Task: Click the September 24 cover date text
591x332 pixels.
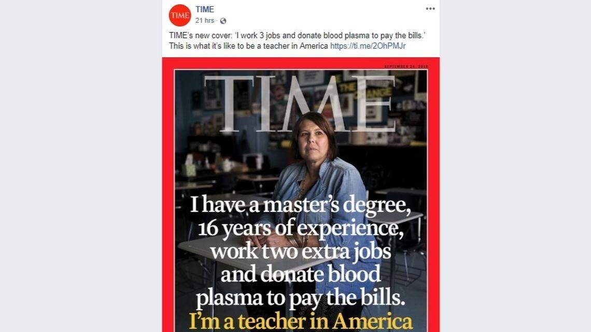Action: point(405,67)
